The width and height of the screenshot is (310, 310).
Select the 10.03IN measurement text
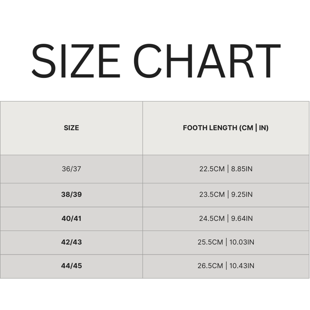pos(242,242)
